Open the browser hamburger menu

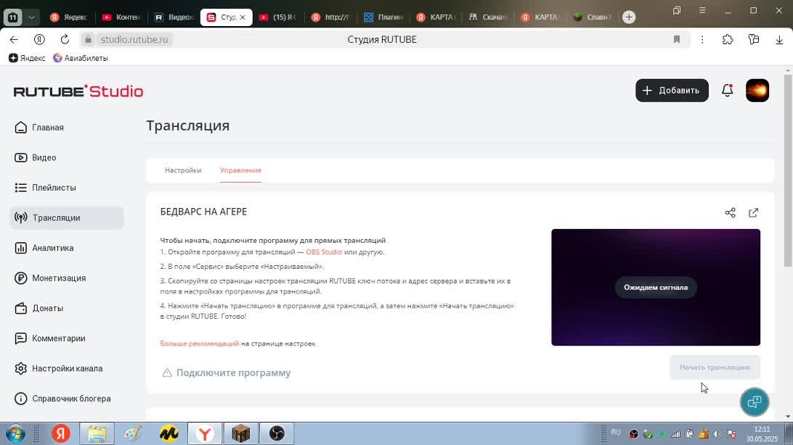click(702, 11)
